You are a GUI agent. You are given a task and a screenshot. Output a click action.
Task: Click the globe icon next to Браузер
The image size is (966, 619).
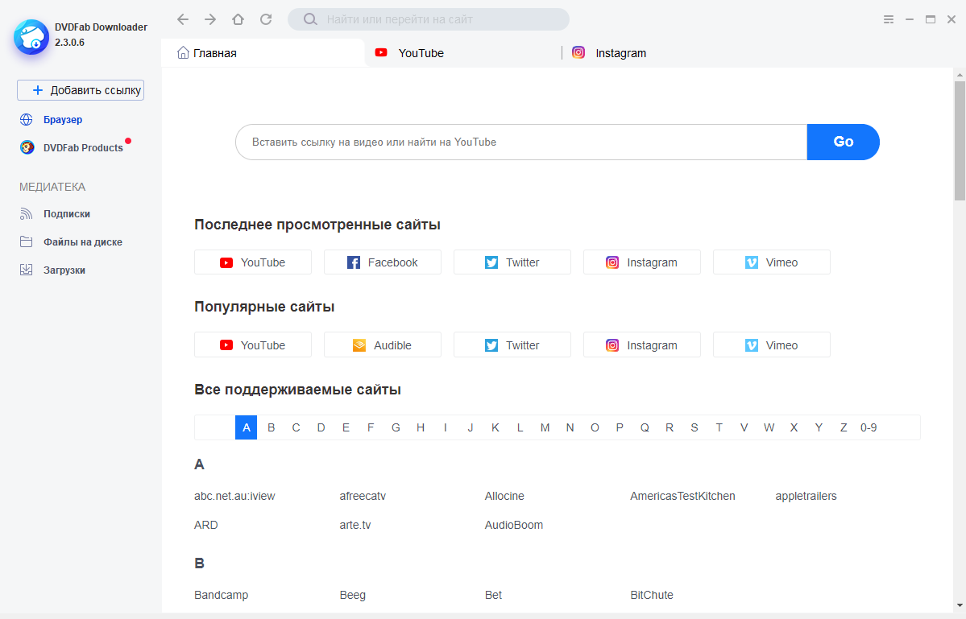[x=27, y=119]
